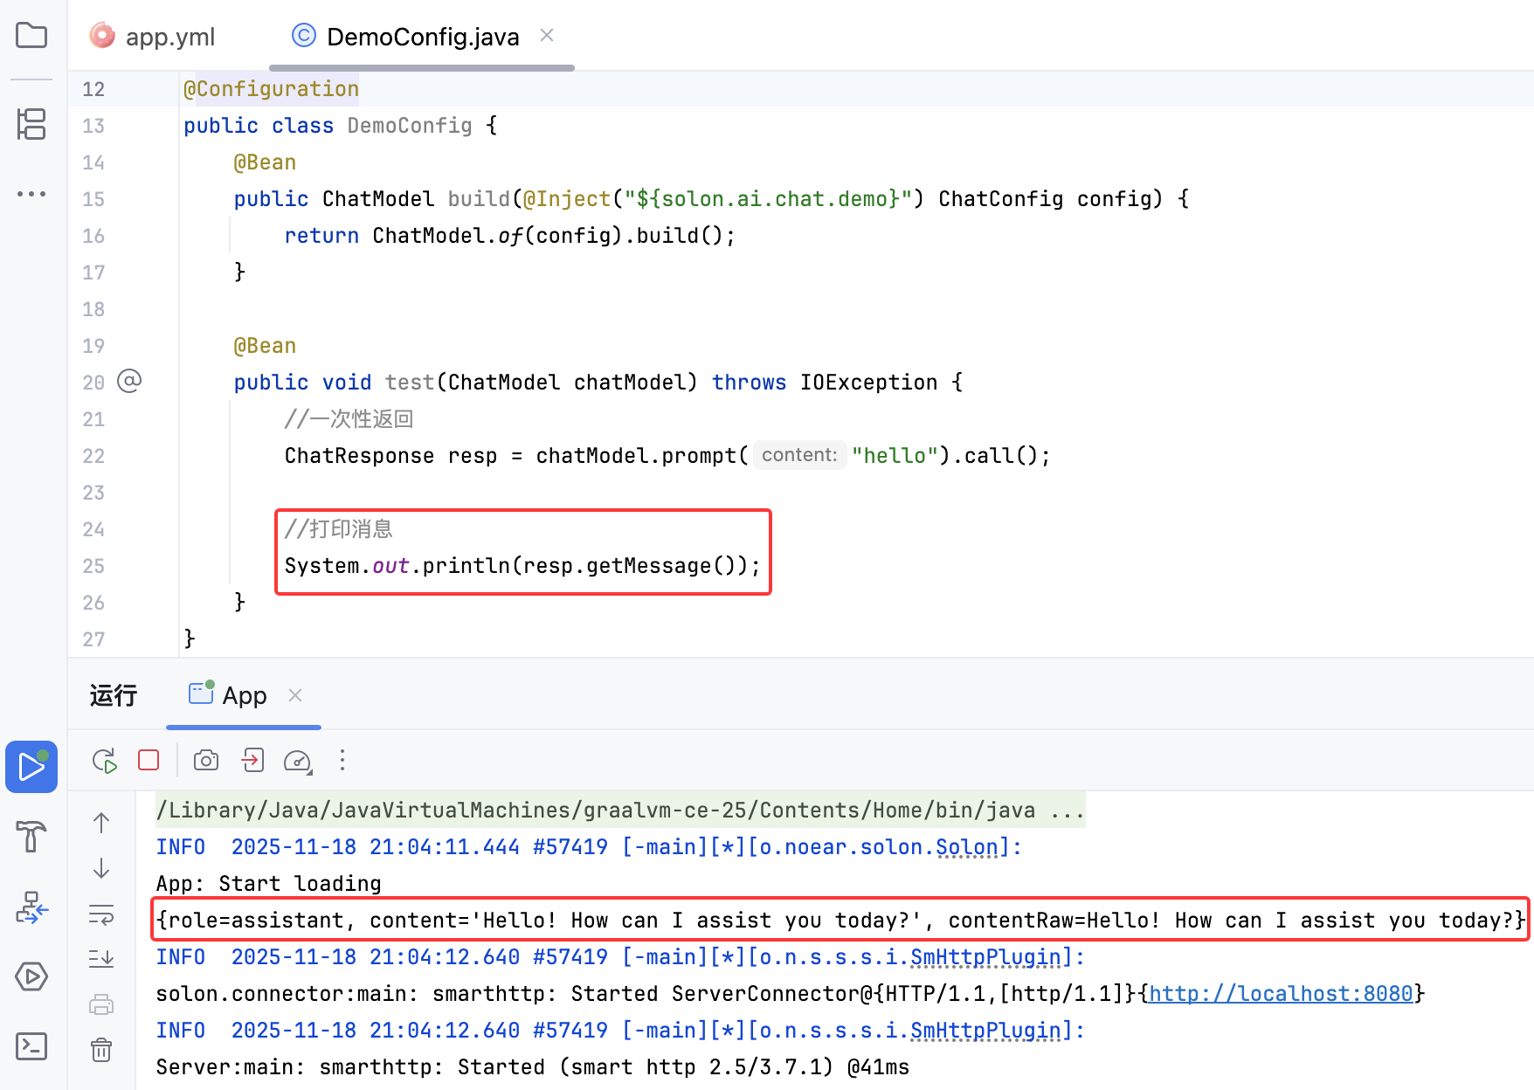Toggle the Run tool window button
The width and height of the screenshot is (1534, 1090).
pyautogui.click(x=31, y=767)
